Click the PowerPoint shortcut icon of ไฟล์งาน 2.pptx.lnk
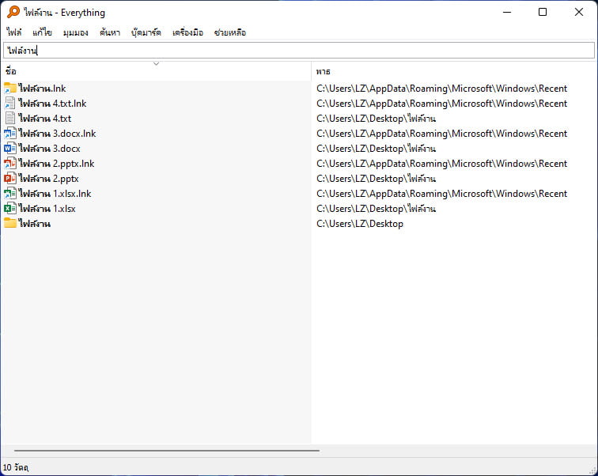598x476 pixels. pyautogui.click(x=10, y=164)
